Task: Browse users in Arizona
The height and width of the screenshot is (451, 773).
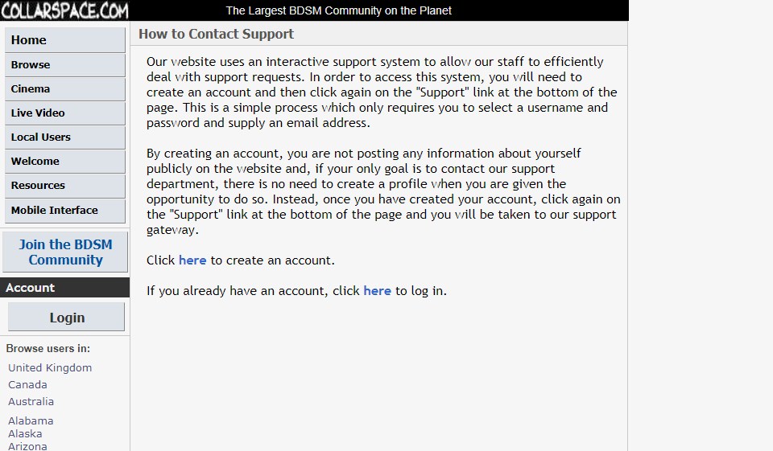Action: point(27,446)
